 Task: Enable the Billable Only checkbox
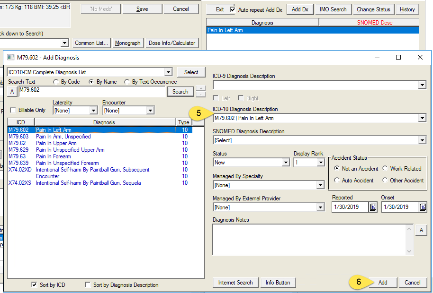tap(13, 110)
